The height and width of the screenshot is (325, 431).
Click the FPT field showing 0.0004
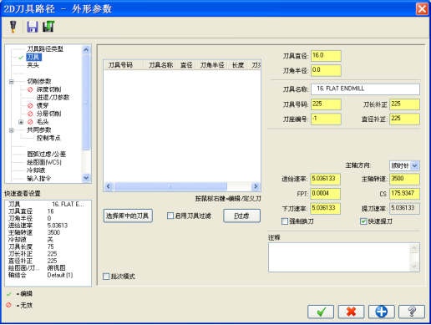tap(325, 194)
